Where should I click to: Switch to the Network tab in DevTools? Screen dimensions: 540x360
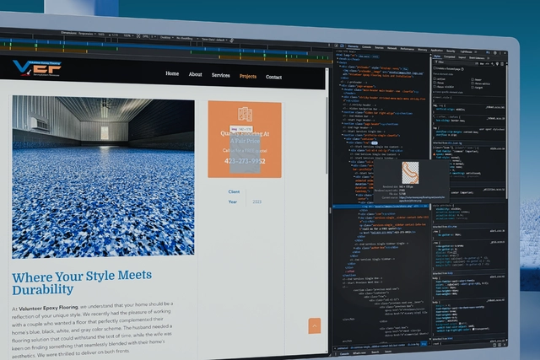tap(391, 48)
